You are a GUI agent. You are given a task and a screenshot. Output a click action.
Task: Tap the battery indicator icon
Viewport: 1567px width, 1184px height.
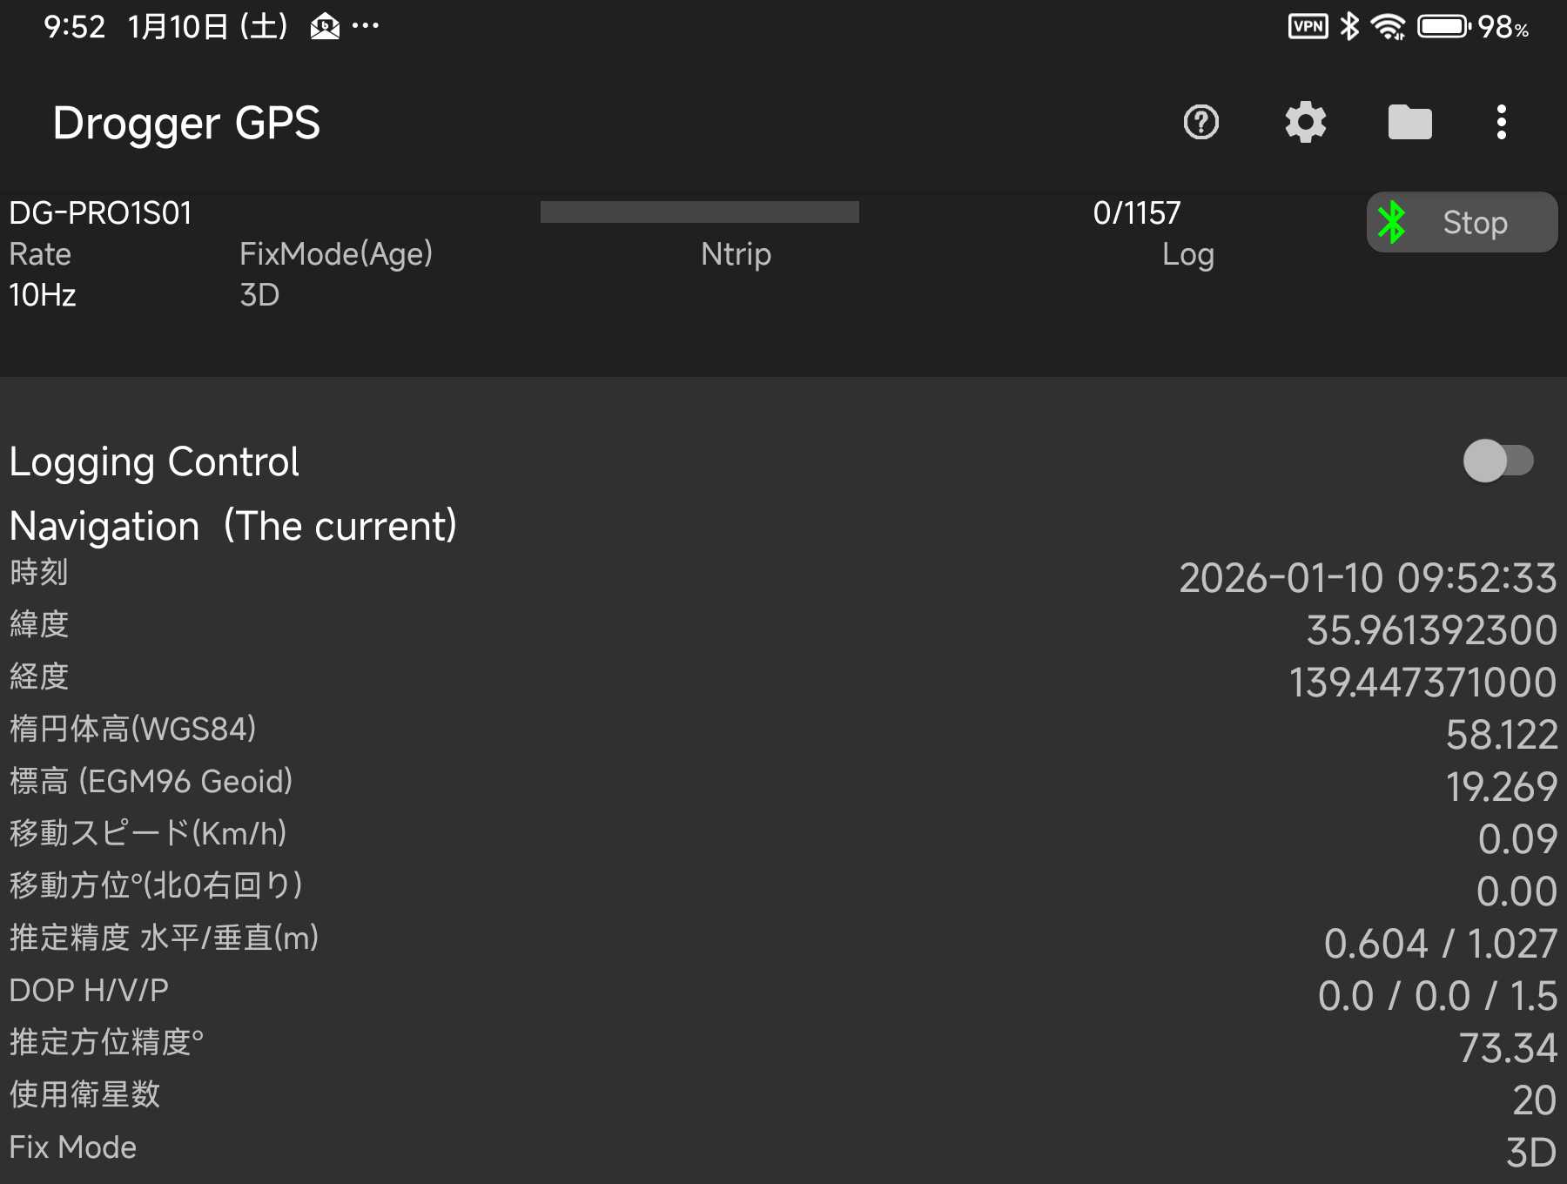pyautogui.click(x=1443, y=27)
